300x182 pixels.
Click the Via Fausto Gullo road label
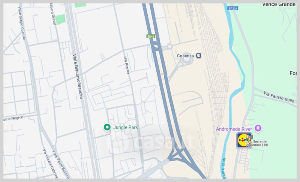pos(279,97)
